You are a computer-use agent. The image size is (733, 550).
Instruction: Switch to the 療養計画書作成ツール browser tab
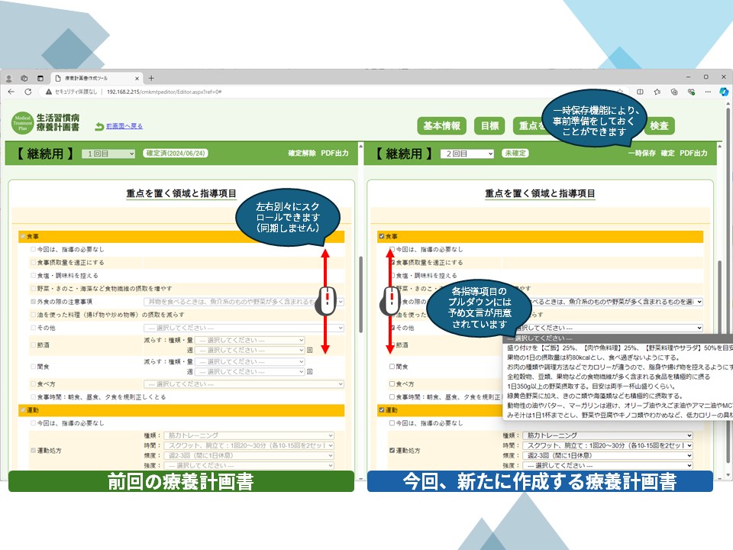[96, 79]
